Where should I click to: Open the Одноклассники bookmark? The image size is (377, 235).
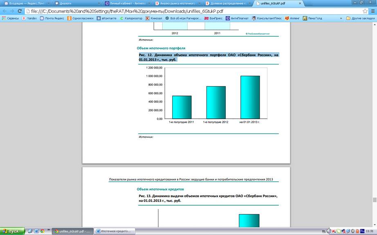tap(81, 18)
